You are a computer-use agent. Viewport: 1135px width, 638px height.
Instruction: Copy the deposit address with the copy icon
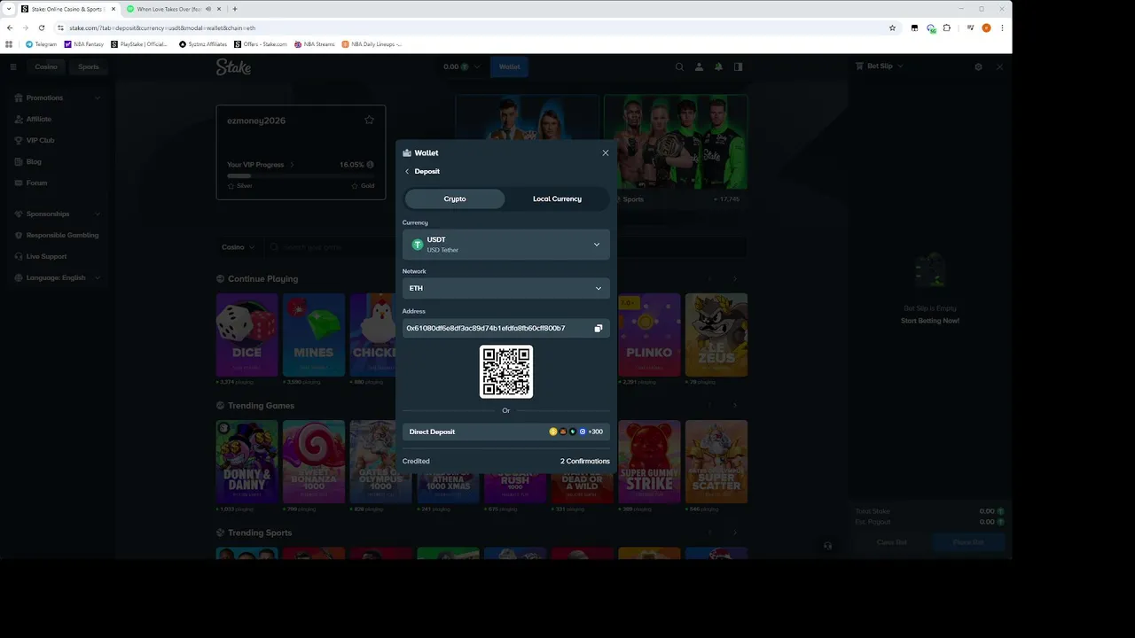tap(599, 329)
